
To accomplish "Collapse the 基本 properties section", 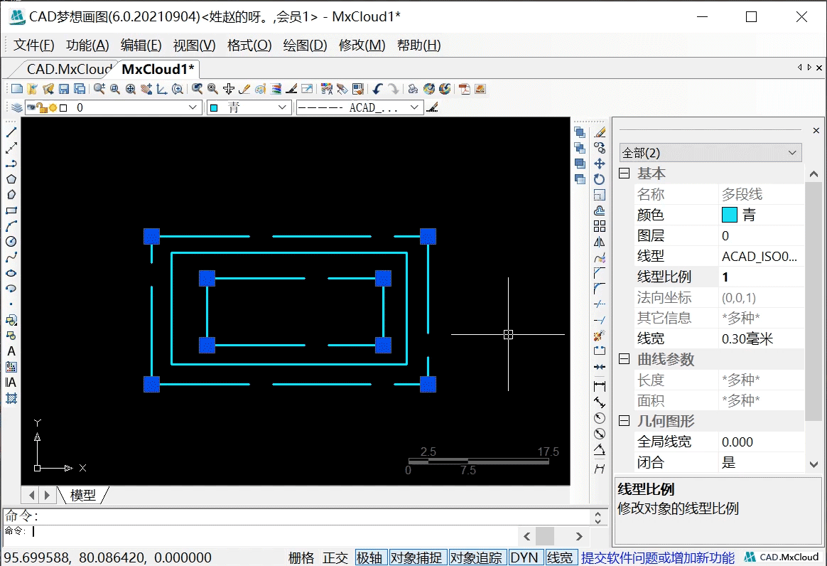I will tap(623, 173).
